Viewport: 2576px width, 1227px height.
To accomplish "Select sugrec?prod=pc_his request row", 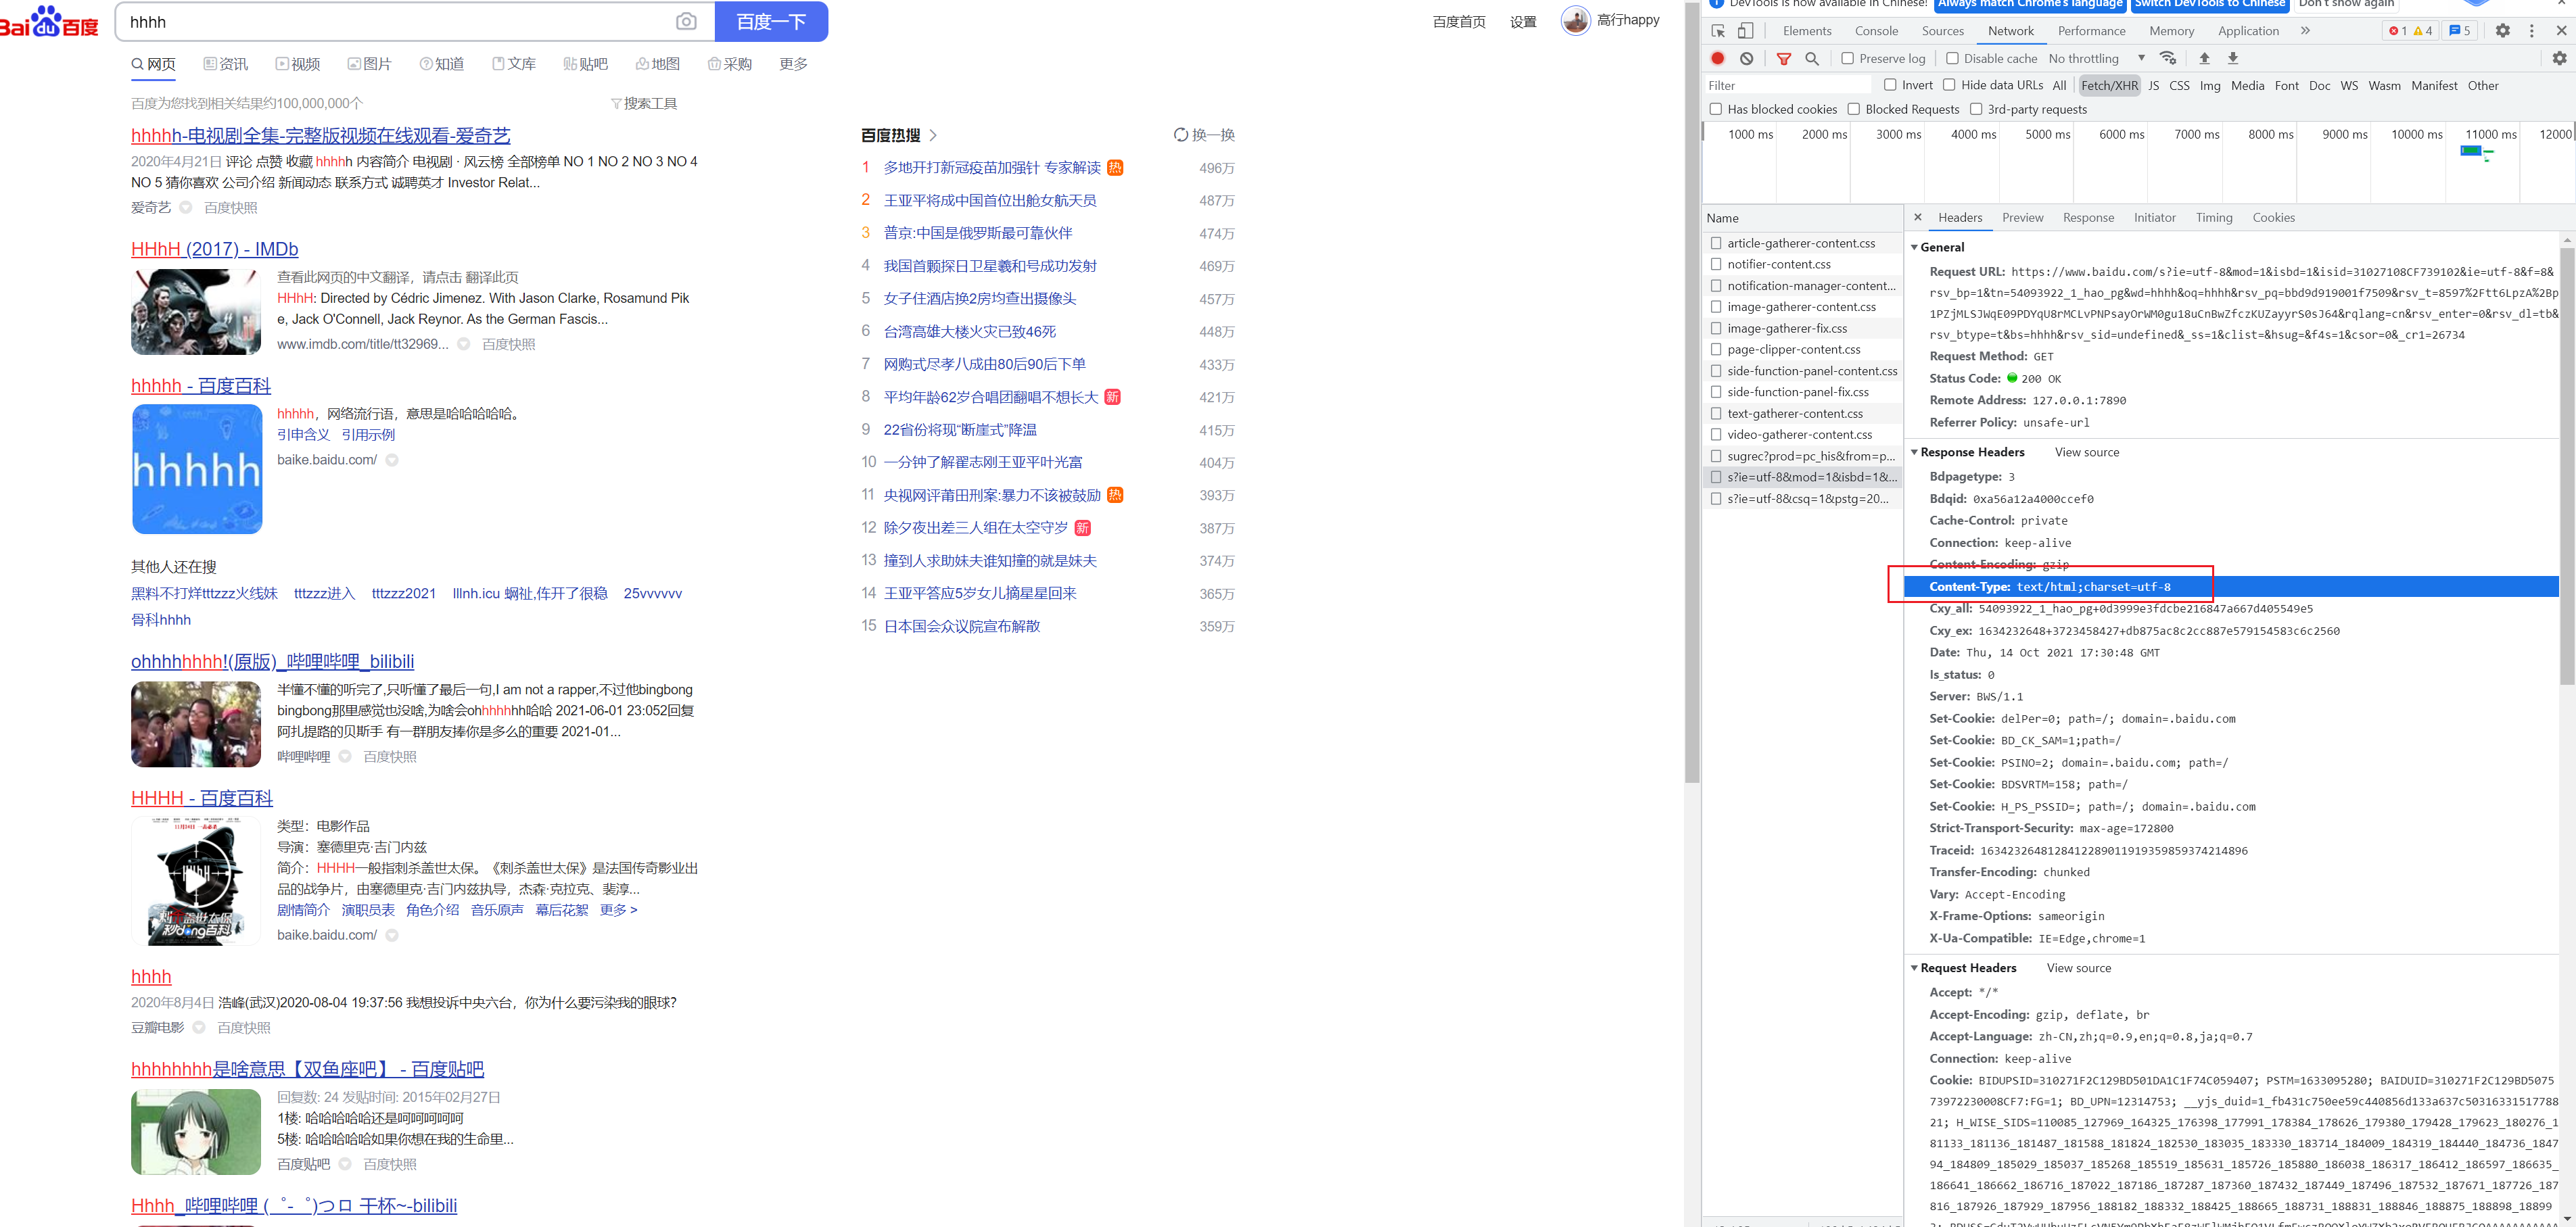I will [1803, 456].
